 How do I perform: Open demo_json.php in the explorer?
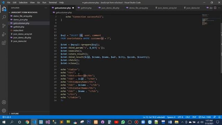20,20
